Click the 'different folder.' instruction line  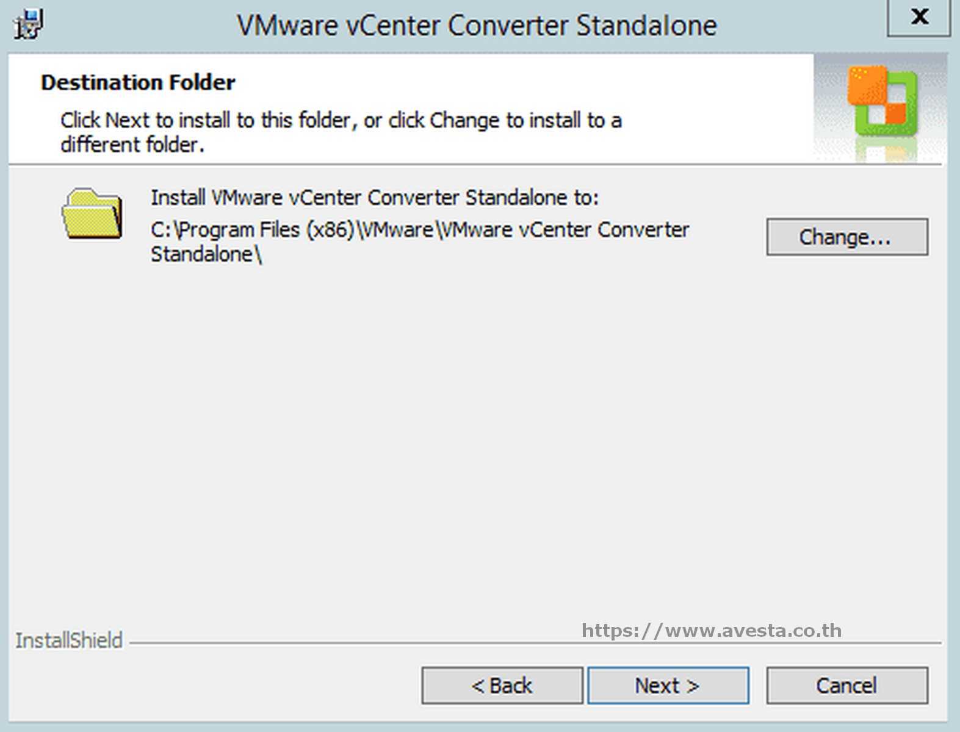(x=132, y=145)
